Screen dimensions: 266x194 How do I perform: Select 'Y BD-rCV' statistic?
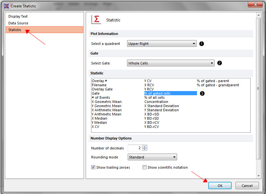[151, 127]
